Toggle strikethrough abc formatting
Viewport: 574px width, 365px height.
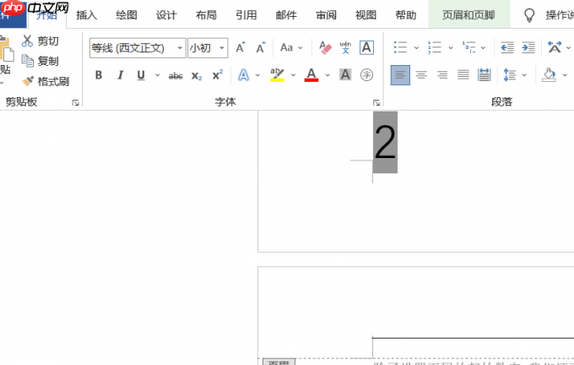pyautogui.click(x=176, y=76)
